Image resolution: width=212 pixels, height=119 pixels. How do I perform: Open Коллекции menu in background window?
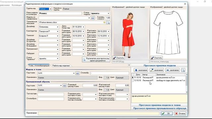pos(17,5)
